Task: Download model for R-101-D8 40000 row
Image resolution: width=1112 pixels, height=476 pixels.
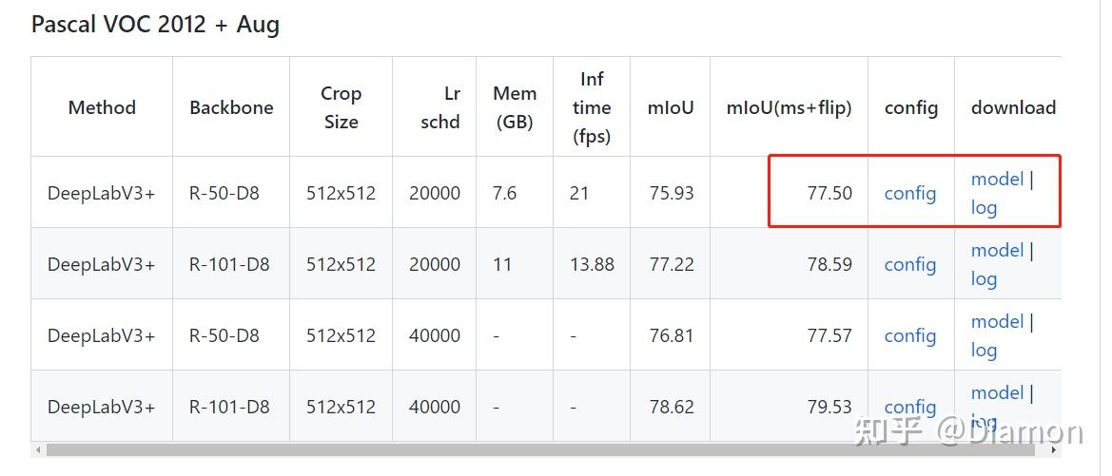Action: click(997, 393)
